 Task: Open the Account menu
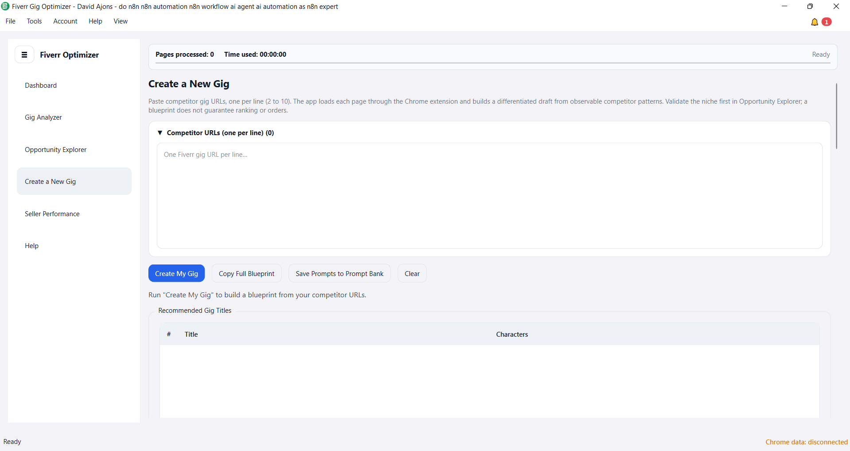(65, 21)
